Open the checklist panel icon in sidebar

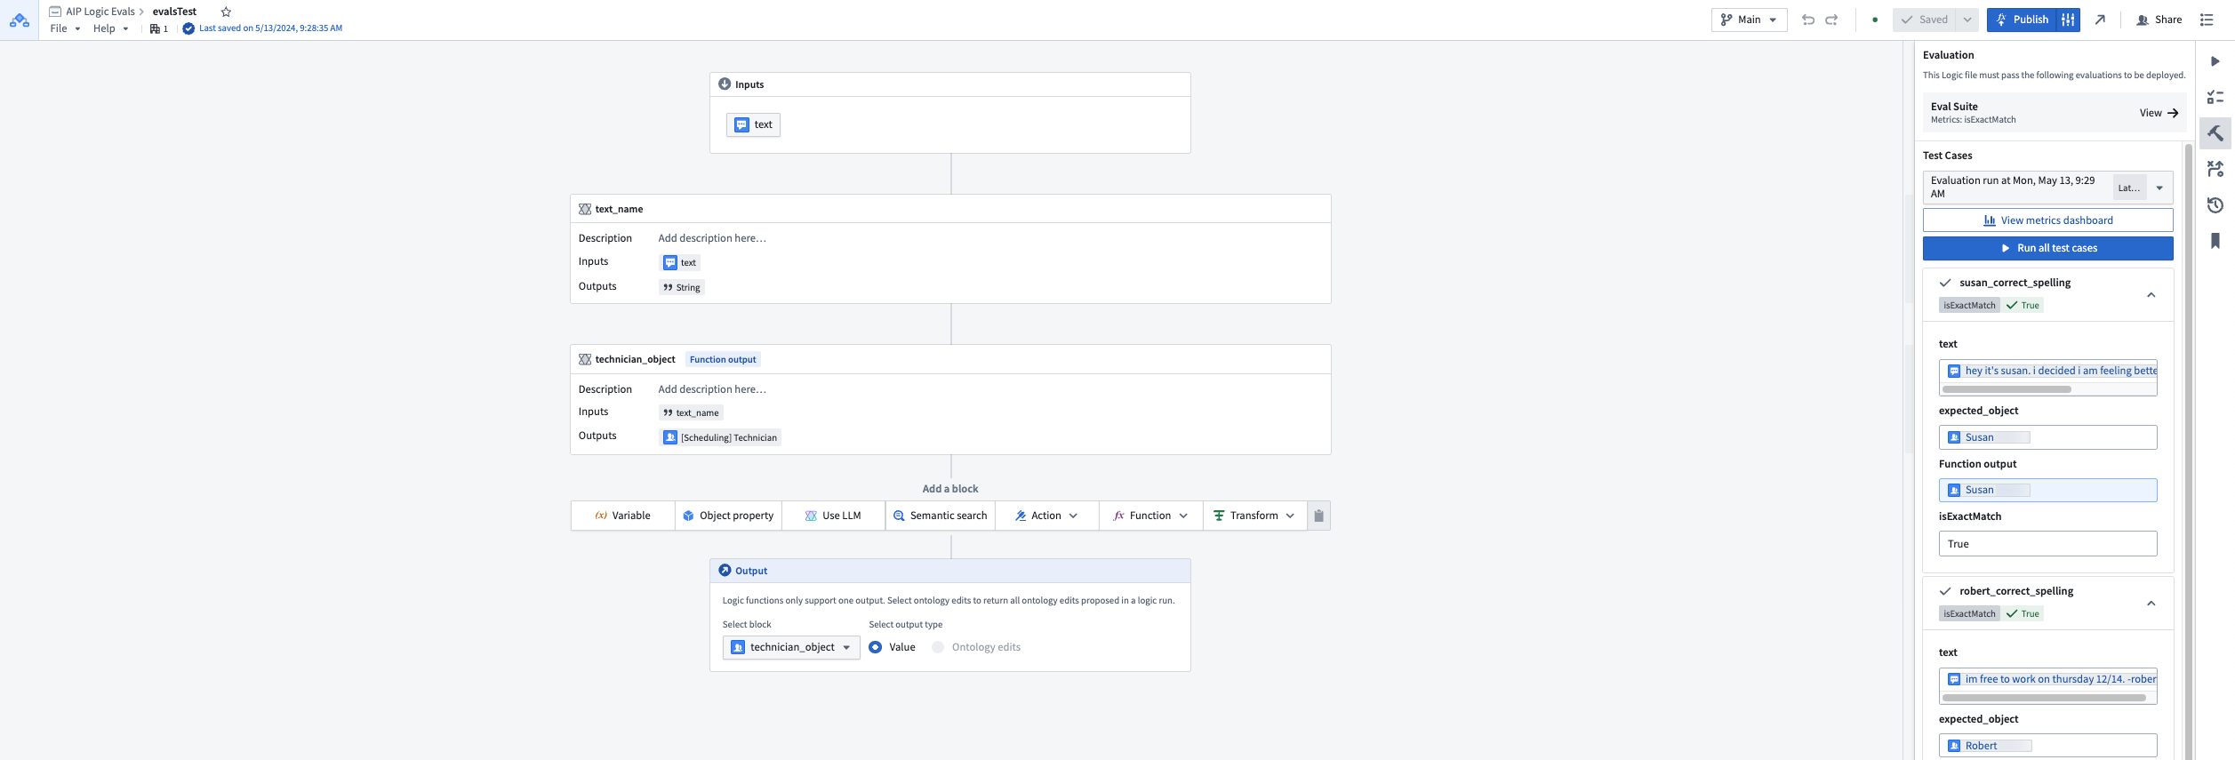pyautogui.click(x=2215, y=97)
